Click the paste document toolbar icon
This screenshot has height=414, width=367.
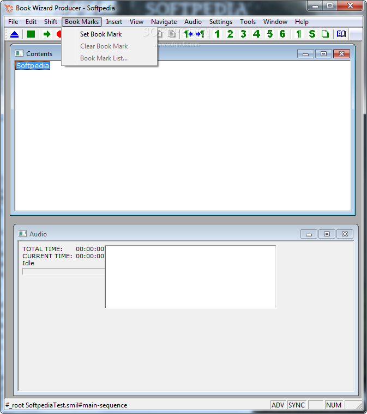point(172,34)
